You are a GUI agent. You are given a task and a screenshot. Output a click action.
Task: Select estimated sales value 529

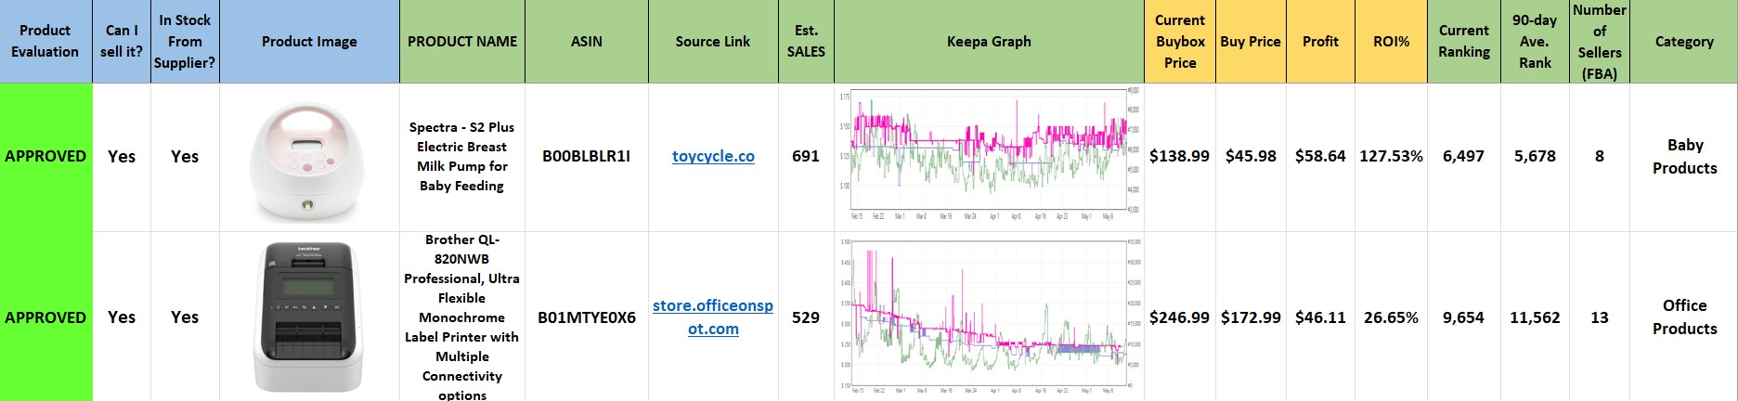coord(806,317)
